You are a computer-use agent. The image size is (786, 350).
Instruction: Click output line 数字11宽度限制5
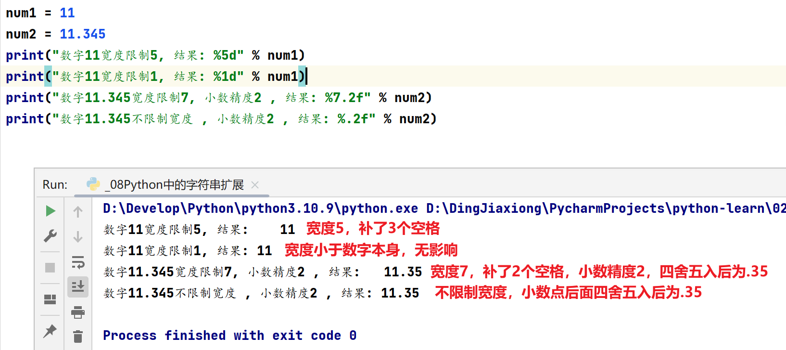[199, 230]
